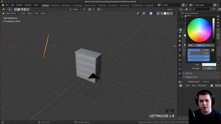This screenshot has width=221, height=124.
Task: Open the File menu
Action: coord(7,5)
